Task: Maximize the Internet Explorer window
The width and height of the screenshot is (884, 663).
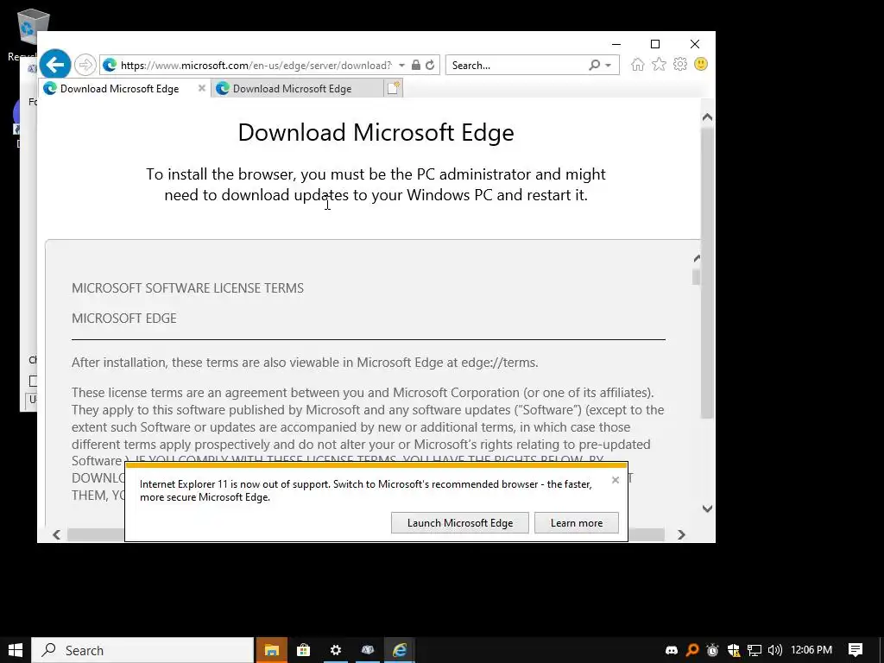Action: tap(655, 44)
